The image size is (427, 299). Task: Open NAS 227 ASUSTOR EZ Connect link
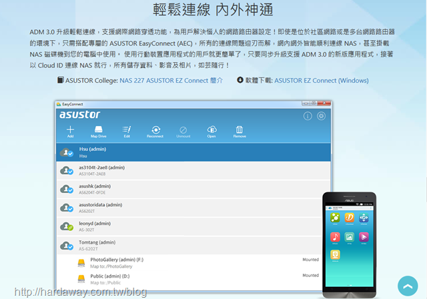point(171,81)
